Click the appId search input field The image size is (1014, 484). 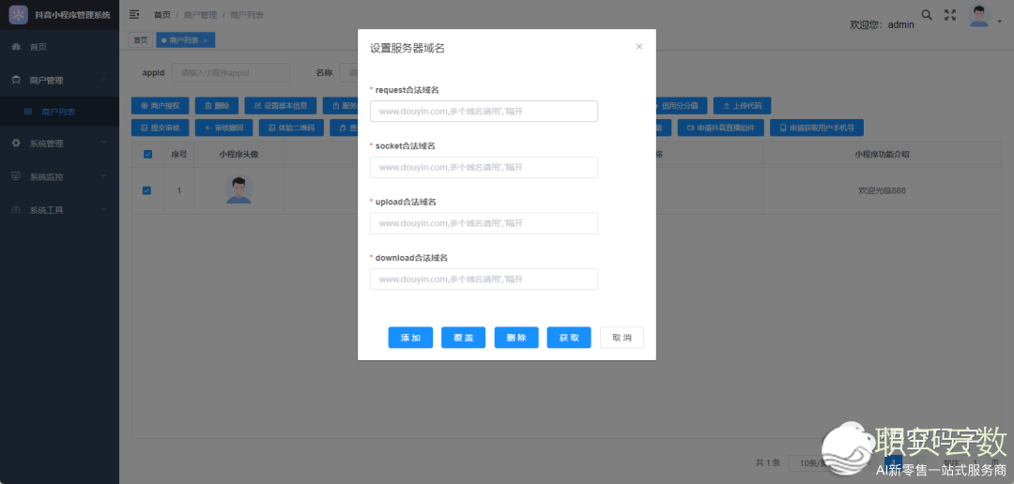(x=231, y=73)
